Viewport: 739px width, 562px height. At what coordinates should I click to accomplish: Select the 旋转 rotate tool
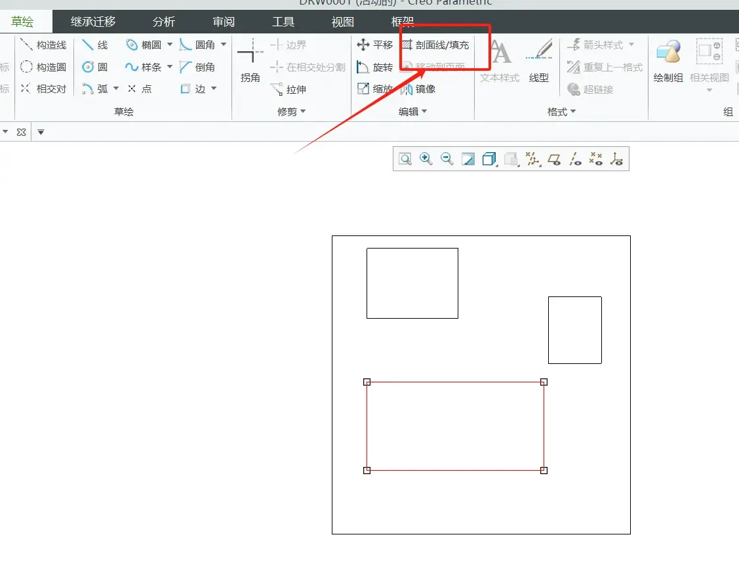coord(374,67)
